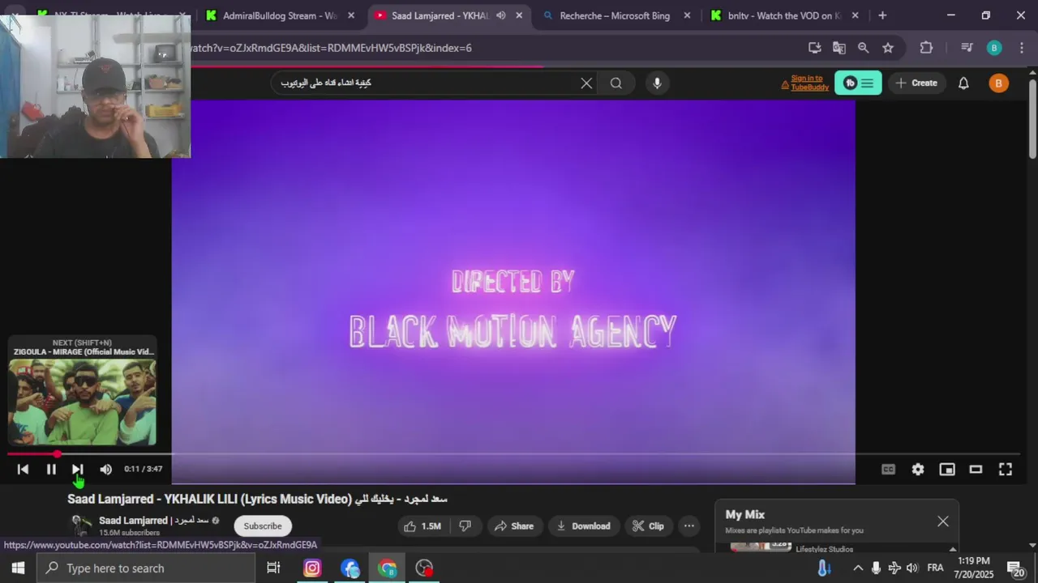Image resolution: width=1038 pixels, height=583 pixels.
Task: Switch to miniplayer mode
Action: tap(946, 469)
